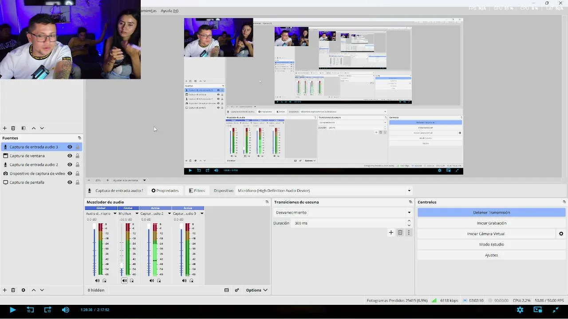Click Modo Estudio button
Screen dimensions: 568x319
[491, 245]
